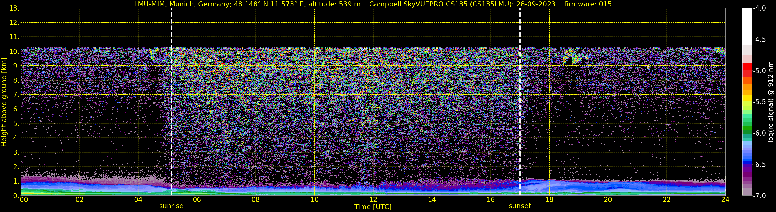Click the height-axis tick label '11.'
The width and height of the screenshot is (776, 212).
pos(14,37)
